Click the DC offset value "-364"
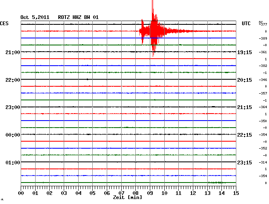Viewport: 269px width, 204px height. click(263, 107)
